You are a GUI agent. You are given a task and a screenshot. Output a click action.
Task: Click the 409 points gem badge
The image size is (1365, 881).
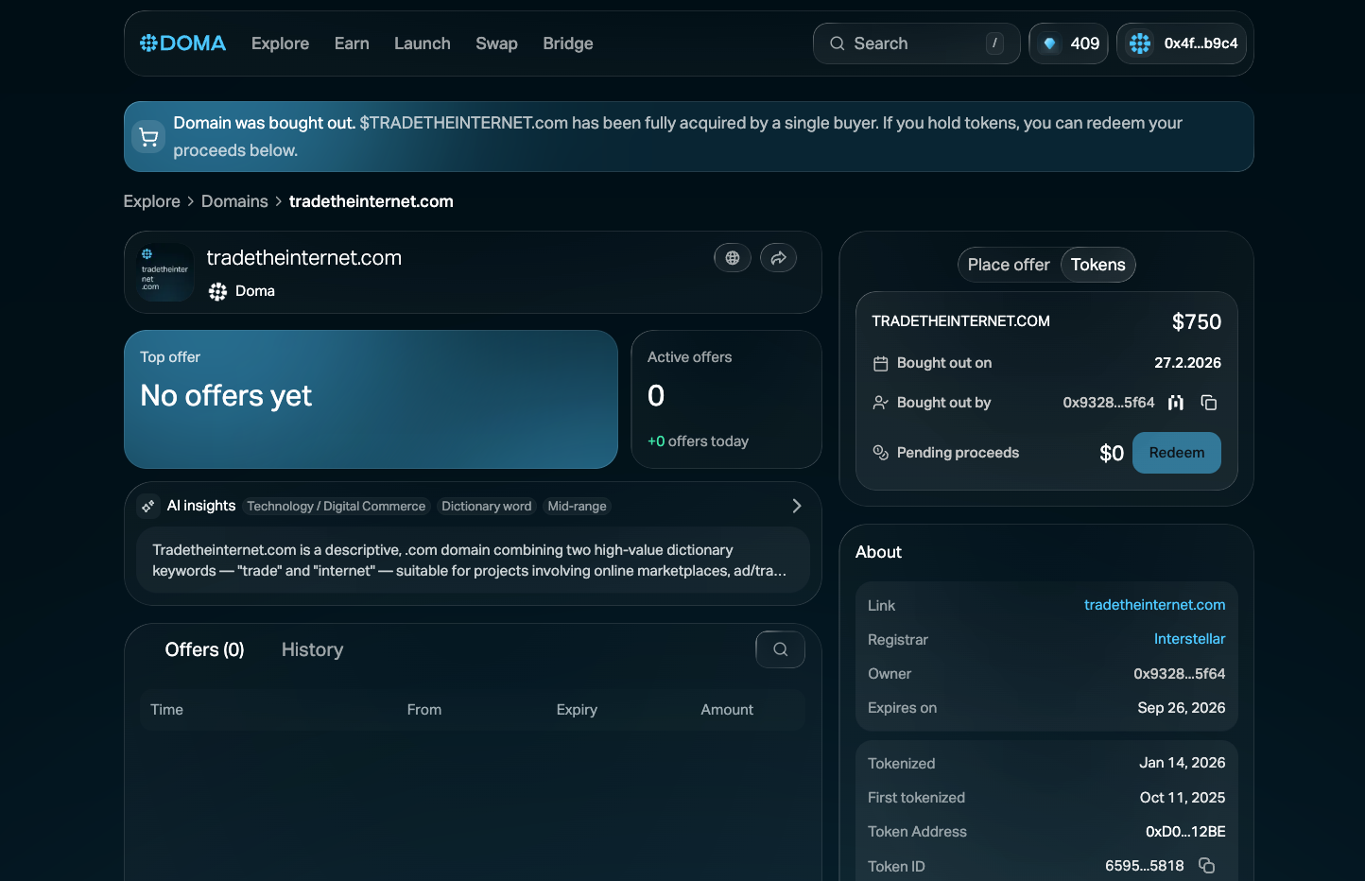1068,43
